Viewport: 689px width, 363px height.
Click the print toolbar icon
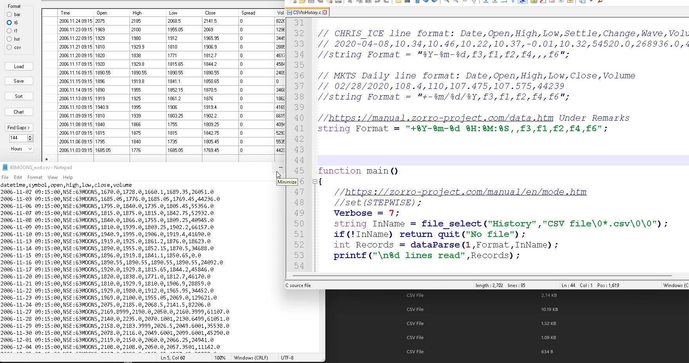[x=338, y=1]
